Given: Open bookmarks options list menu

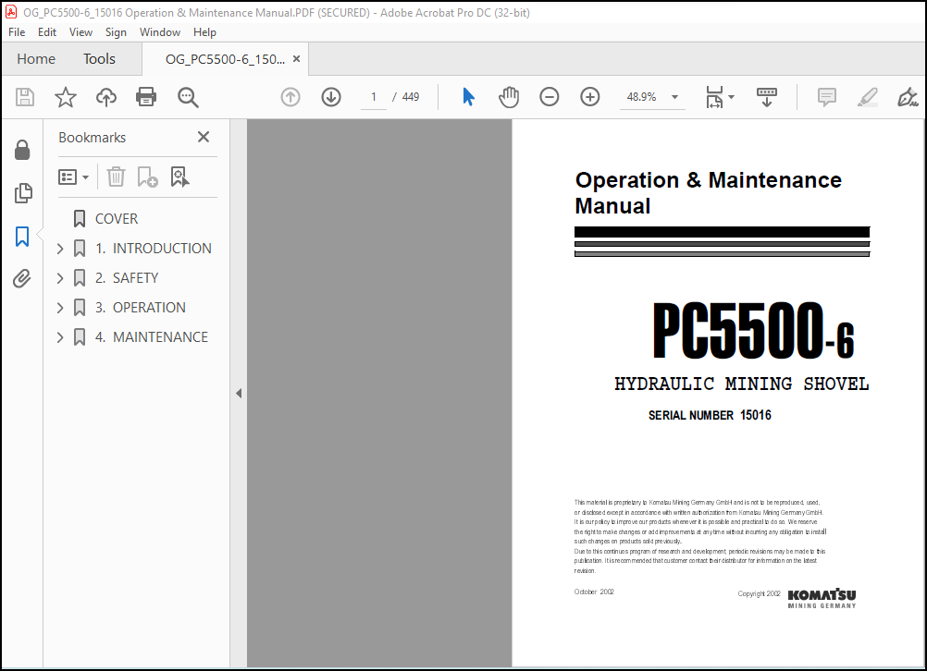Looking at the screenshot, I should [73, 177].
